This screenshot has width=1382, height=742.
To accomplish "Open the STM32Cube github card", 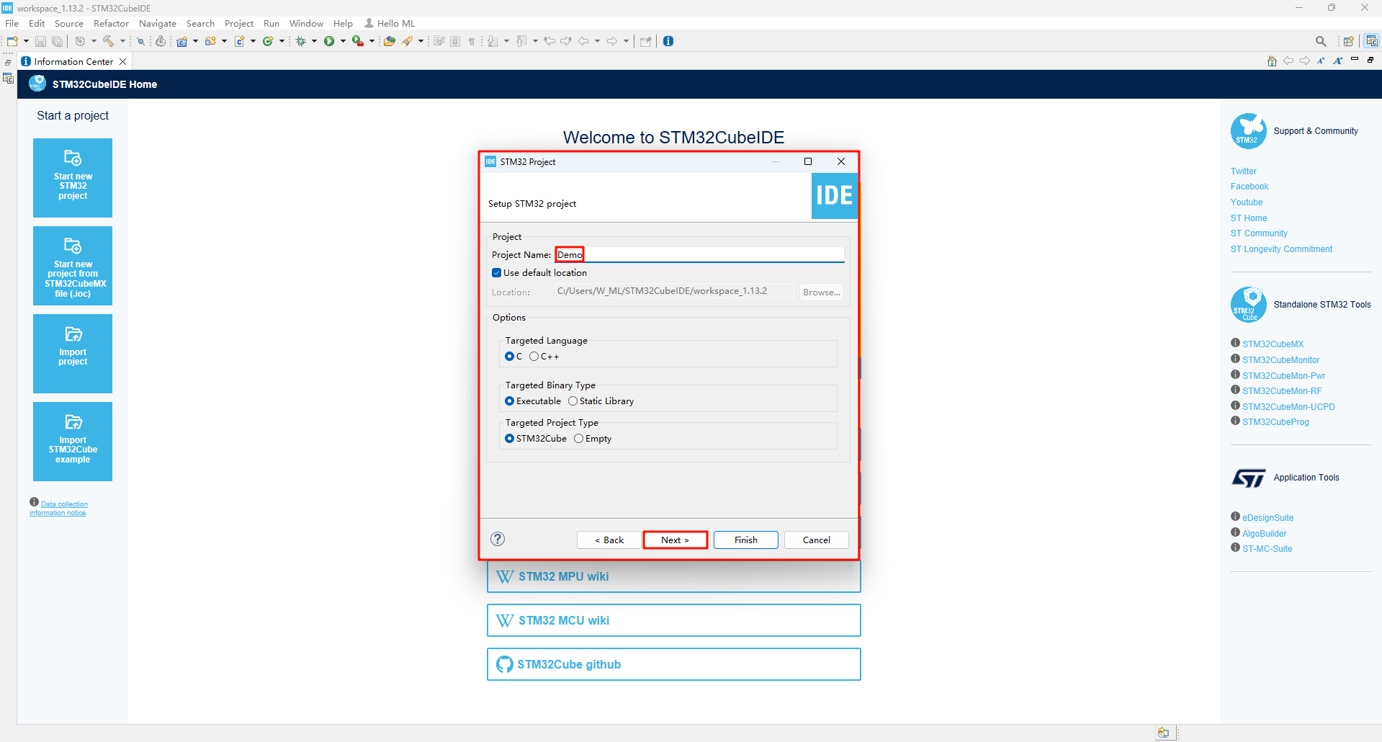I will pos(674,664).
